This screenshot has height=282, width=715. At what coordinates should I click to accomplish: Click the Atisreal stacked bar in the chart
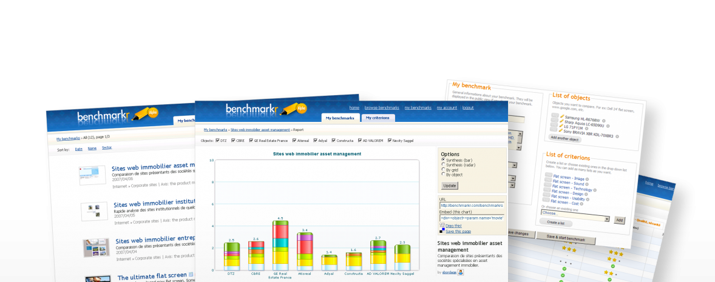(x=305, y=252)
